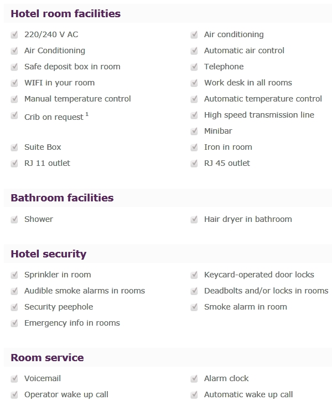Open footnote 1 next to Crib on request
Screen dimensions: 332x405
(x=87, y=114)
